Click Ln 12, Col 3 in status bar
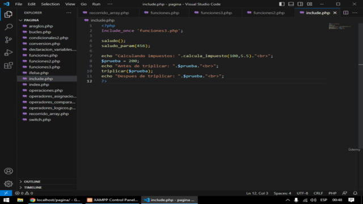The width and height of the screenshot is (363, 204). (257, 193)
